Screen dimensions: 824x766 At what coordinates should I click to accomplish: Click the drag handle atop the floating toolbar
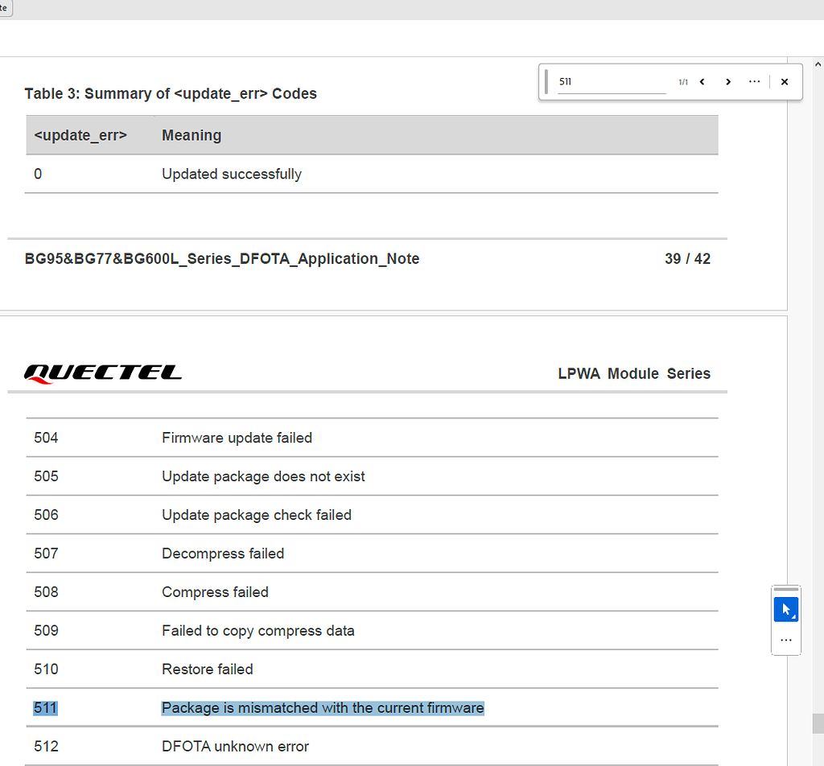pyautogui.click(x=786, y=590)
